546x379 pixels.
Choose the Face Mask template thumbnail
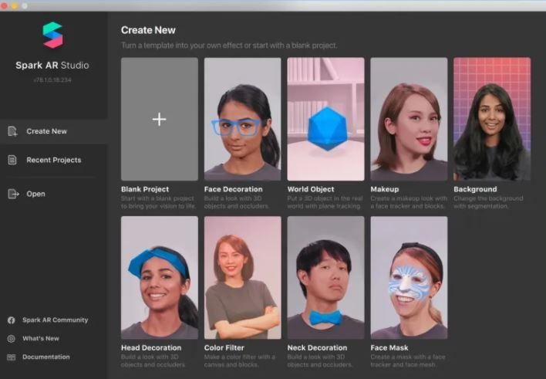(x=409, y=278)
